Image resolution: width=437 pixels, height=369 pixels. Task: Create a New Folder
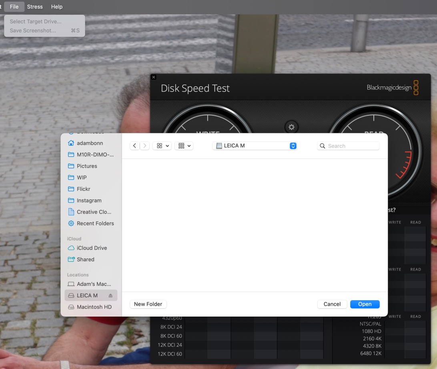point(148,304)
